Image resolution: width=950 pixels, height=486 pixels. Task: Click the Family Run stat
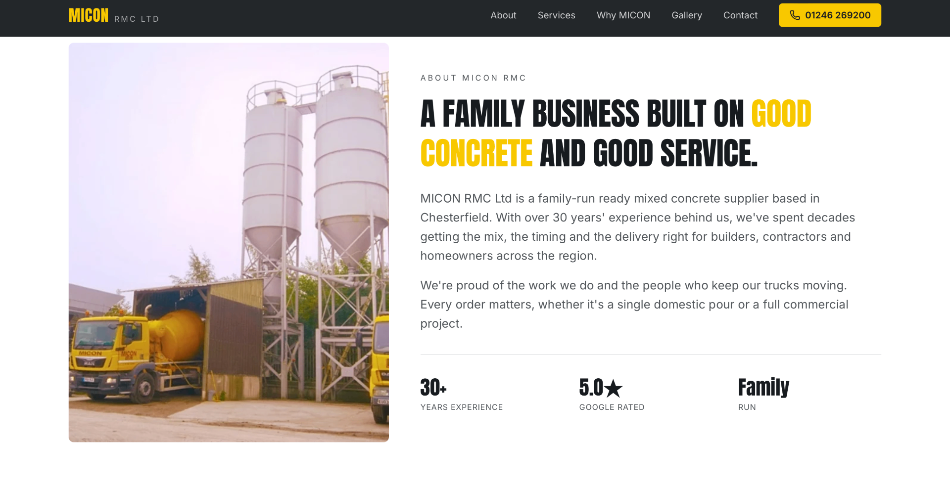763,394
